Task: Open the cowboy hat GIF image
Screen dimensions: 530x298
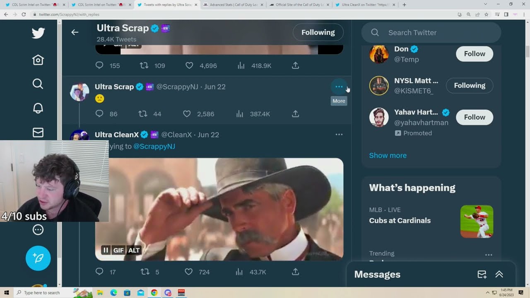Action: coord(219,209)
